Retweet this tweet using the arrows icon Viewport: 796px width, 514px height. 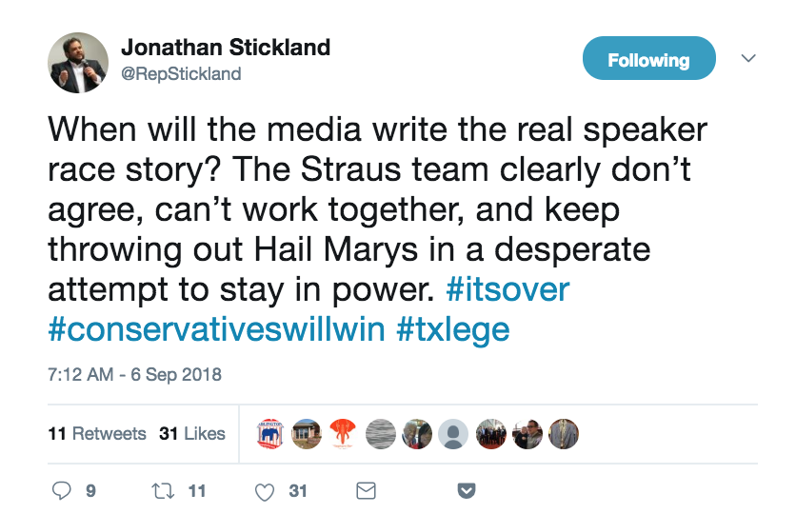click(165, 491)
